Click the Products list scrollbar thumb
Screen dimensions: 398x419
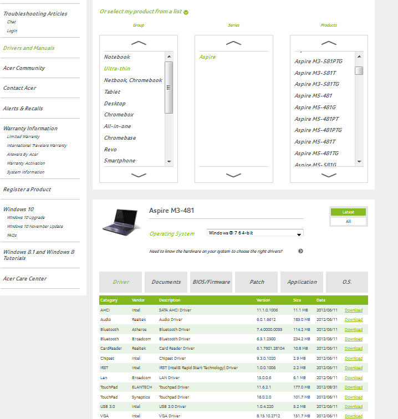359,71
